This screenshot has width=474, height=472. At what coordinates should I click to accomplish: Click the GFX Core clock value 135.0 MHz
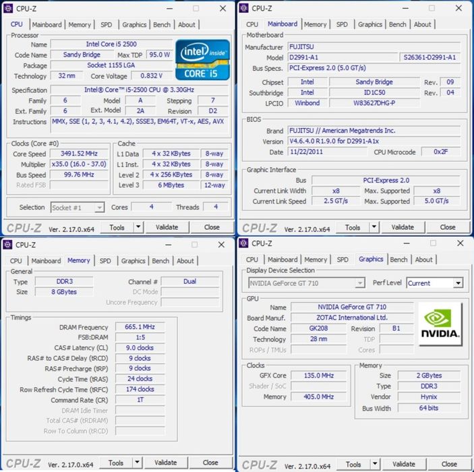pos(319,376)
